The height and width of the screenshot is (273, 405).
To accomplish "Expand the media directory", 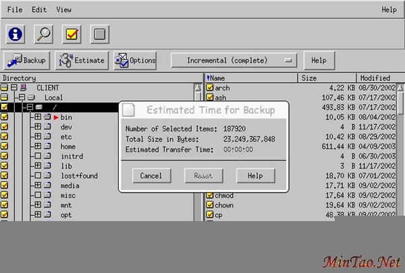I will click(x=38, y=185).
